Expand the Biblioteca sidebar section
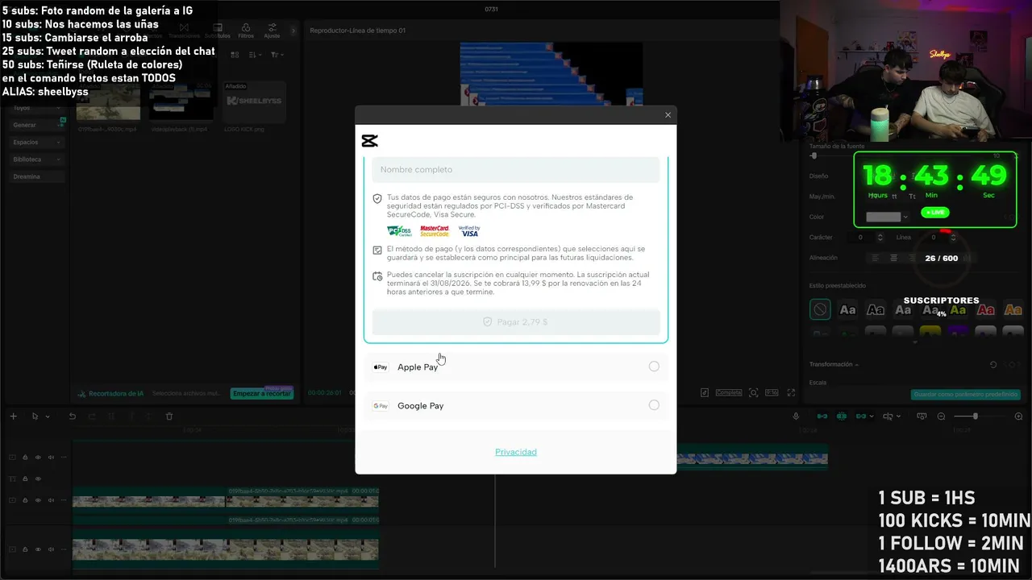Viewport: 1032px width, 580px height. pyautogui.click(x=37, y=159)
